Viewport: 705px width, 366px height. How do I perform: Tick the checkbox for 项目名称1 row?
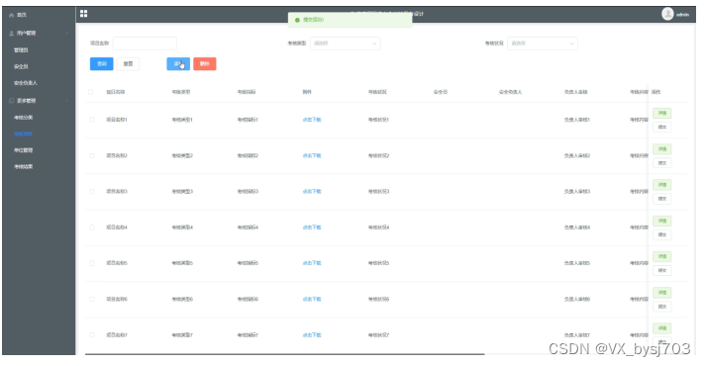click(x=92, y=120)
